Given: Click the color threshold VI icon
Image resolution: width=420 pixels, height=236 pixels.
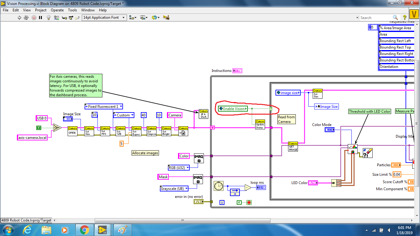Looking at the screenshot, I should (353, 149).
